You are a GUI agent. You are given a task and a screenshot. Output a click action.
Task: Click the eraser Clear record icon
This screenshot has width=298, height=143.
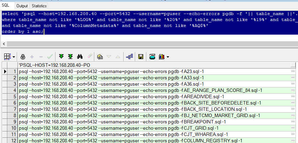click(90, 56)
